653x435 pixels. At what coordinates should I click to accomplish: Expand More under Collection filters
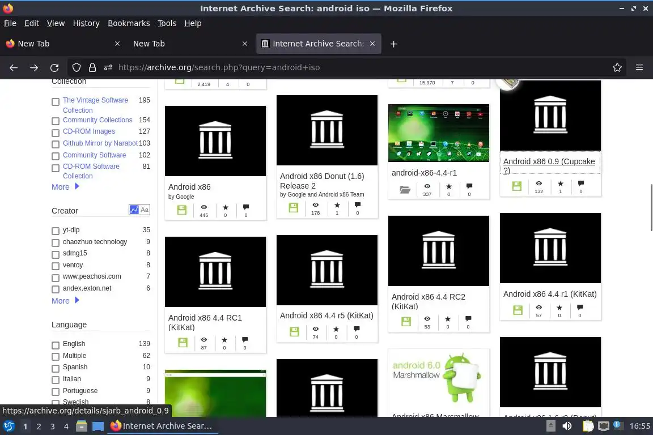(65, 187)
